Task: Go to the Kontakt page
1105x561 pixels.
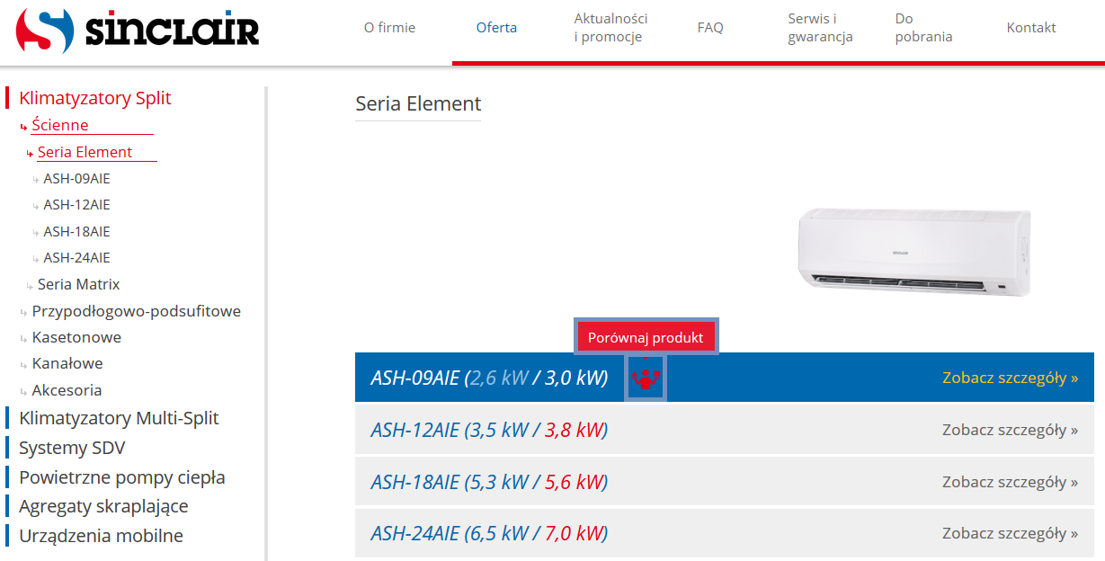Action: pos(1031,28)
